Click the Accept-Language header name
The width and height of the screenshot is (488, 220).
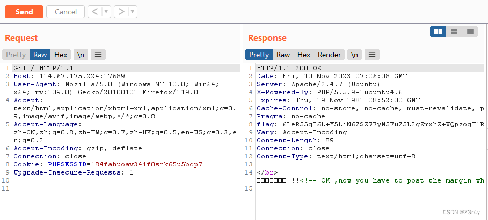tap(47, 124)
